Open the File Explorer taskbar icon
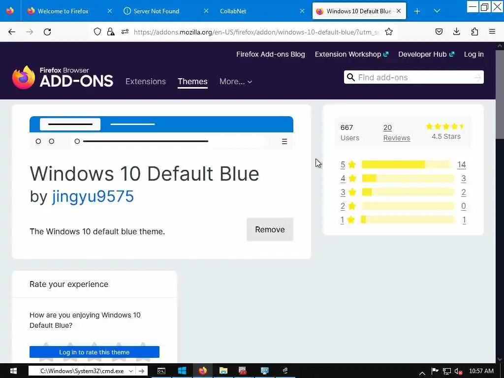Image resolution: width=504 pixels, height=378 pixels. [223, 371]
